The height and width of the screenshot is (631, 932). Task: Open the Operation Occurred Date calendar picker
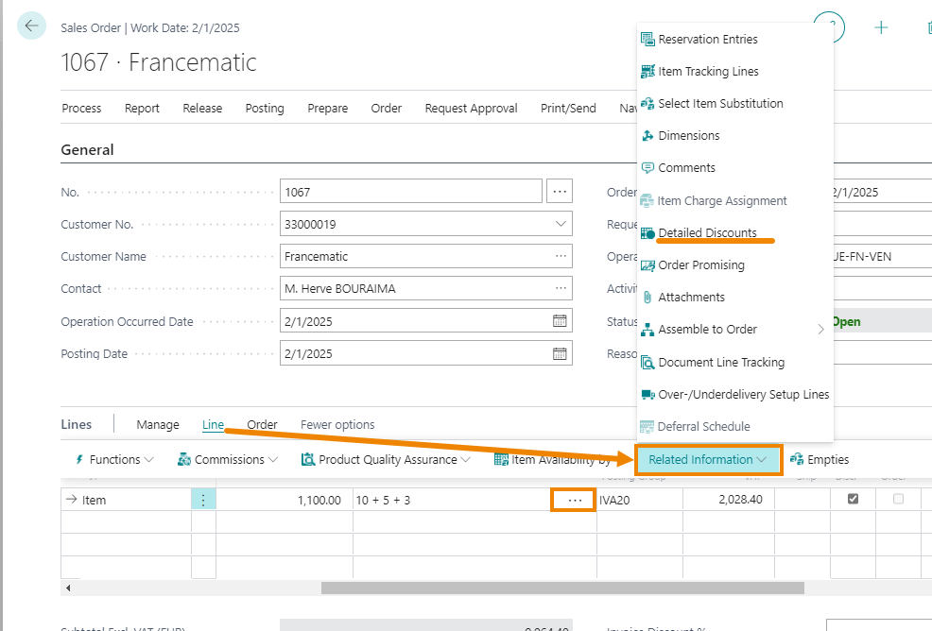[560, 321]
